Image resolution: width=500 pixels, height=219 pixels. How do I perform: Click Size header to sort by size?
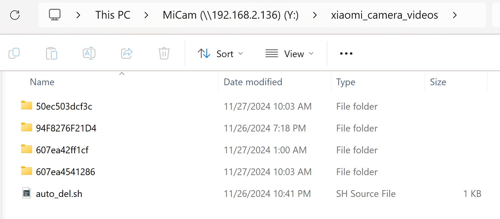[438, 82]
